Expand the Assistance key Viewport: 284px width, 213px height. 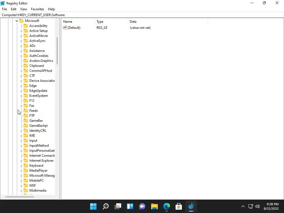[x=21, y=51]
